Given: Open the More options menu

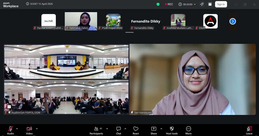Looking at the screenshot, I should pos(188,129).
